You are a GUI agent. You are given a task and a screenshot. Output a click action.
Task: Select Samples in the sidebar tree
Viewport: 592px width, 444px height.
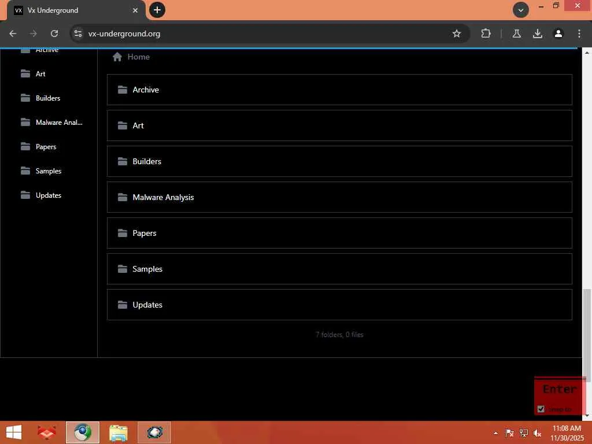click(x=49, y=171)
